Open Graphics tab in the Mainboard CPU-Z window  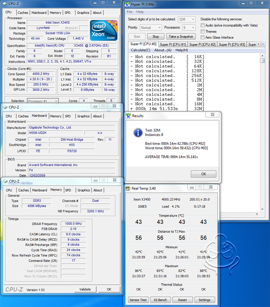click(84, 116)
